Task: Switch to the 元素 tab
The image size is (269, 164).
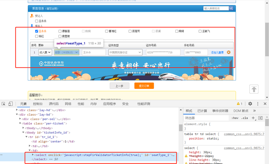Action: coord(24,104)
